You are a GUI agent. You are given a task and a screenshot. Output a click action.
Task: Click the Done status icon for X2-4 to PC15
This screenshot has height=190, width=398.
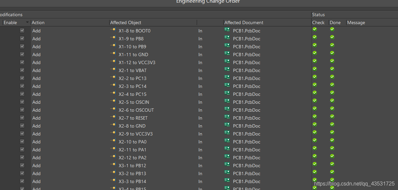pos(332,93)
